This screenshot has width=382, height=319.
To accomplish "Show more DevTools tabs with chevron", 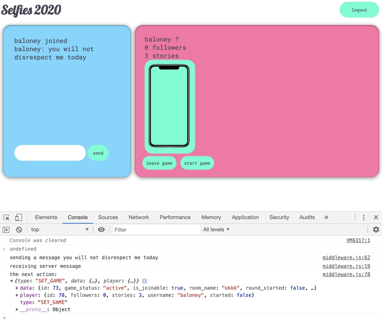I will pos(326,217).
